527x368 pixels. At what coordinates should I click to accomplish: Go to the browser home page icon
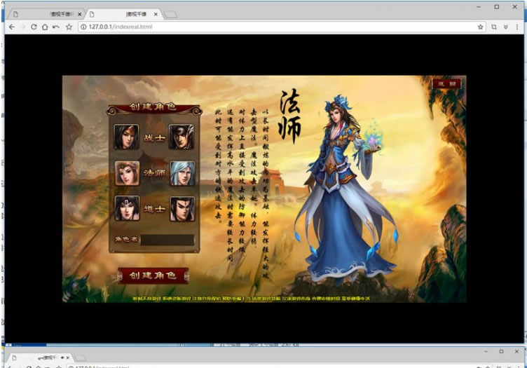tap(44, 27)
